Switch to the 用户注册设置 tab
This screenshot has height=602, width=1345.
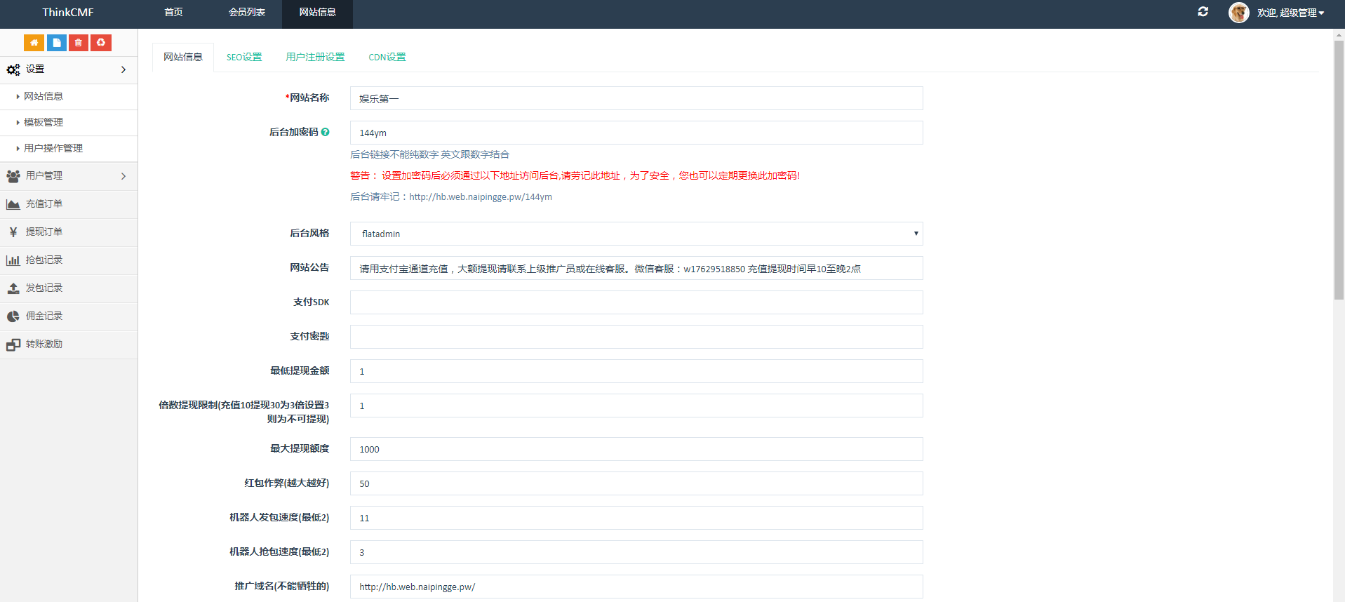click(x=315, y=58)
